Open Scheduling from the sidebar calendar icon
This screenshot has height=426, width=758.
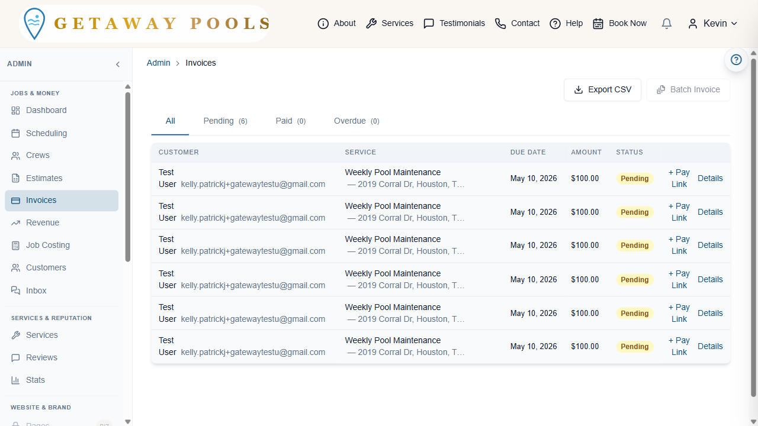(15, 133)
